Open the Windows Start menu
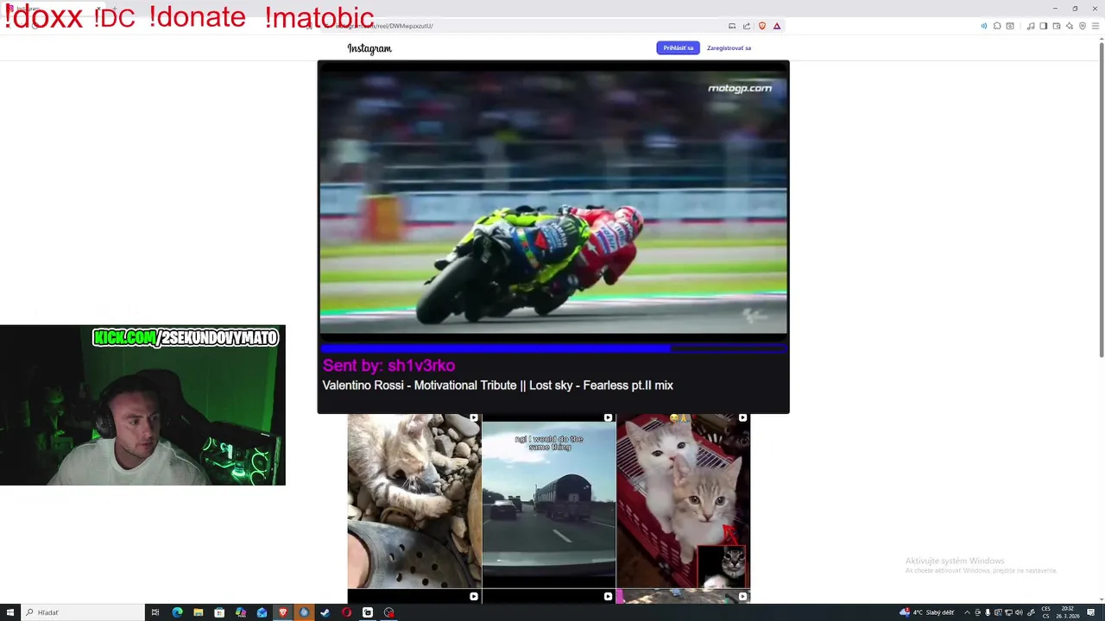1105x621 pixels. (10, 612)
